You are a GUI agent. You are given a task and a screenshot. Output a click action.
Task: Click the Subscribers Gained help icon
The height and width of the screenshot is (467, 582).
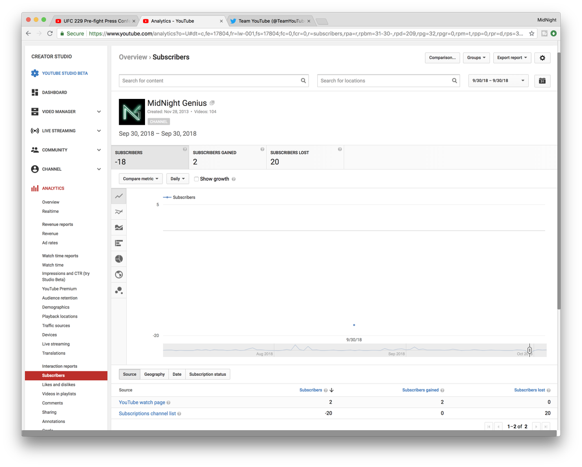[262, 149]
